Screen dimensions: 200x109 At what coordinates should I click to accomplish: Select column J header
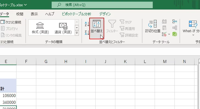(105, 62)
